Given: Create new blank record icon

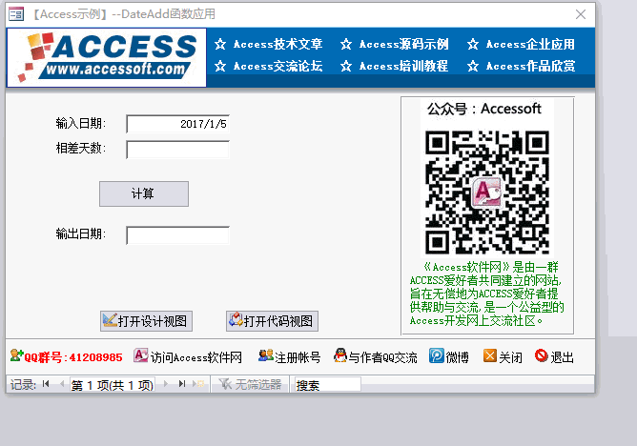Looking at the screenshot, I should click(198, 383).
